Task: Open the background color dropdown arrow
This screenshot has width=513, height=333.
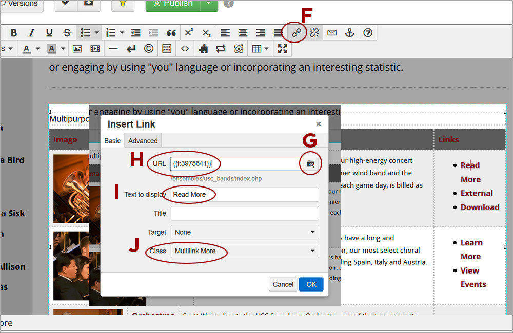Action: [63, 49]
